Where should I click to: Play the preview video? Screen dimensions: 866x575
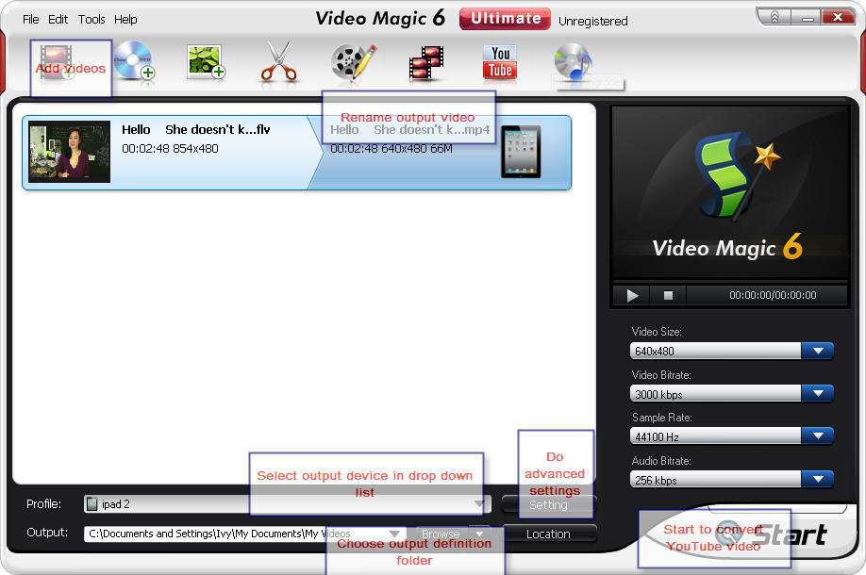click(632, 296)
